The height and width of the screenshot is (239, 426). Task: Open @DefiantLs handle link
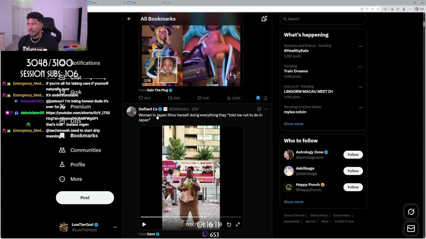point(179,109)
